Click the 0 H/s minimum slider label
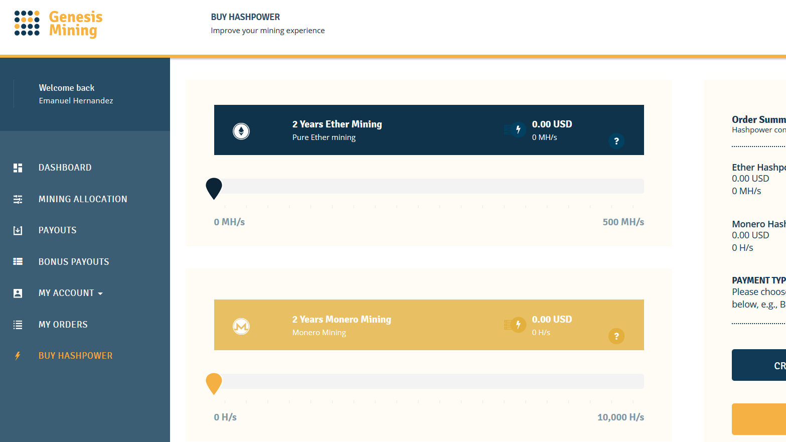Viewport: 786px width, 442px height. 225,417
